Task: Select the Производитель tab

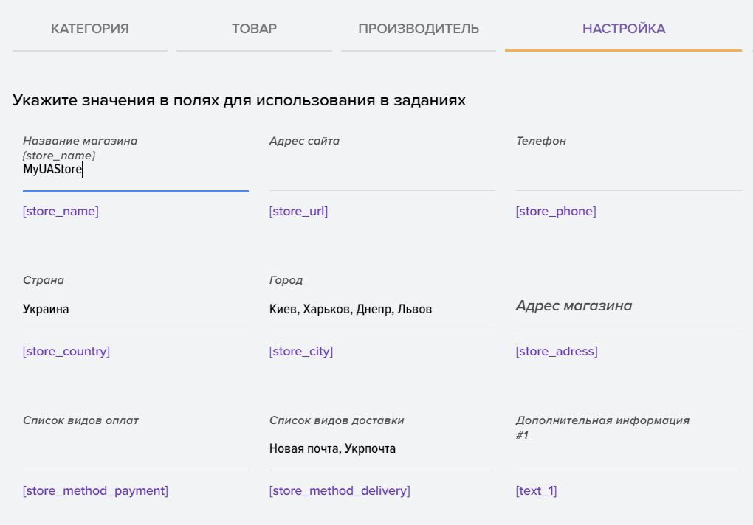Action: pyautogui.click(x=419, y=29)
